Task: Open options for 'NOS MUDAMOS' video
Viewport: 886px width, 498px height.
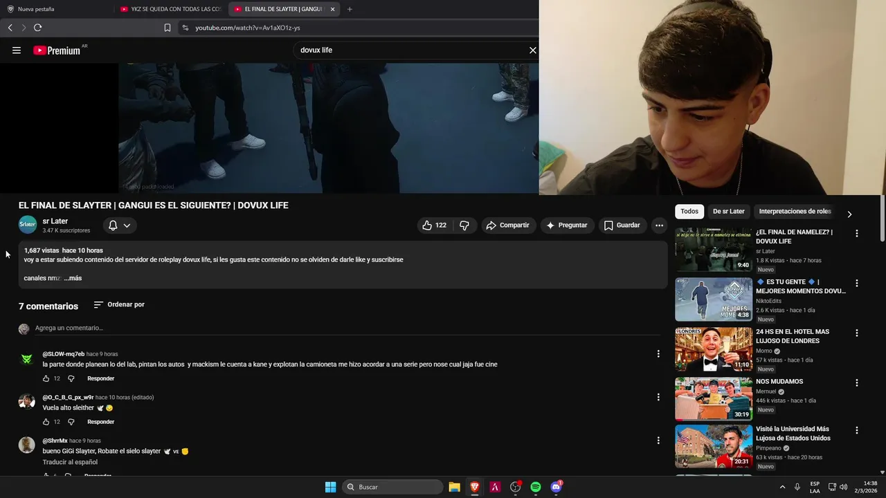Action: 856,383
